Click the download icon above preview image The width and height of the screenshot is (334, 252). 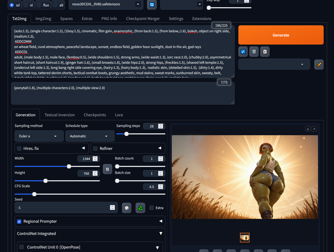click(308, 129)
